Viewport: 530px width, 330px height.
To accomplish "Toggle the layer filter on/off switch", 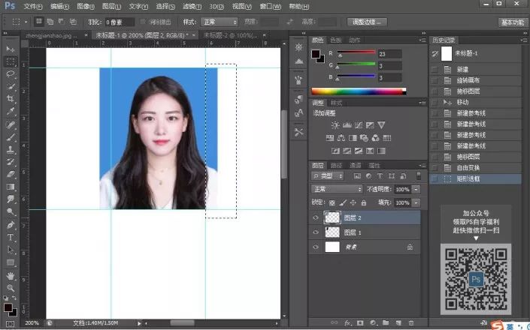I will pos(419,176).
